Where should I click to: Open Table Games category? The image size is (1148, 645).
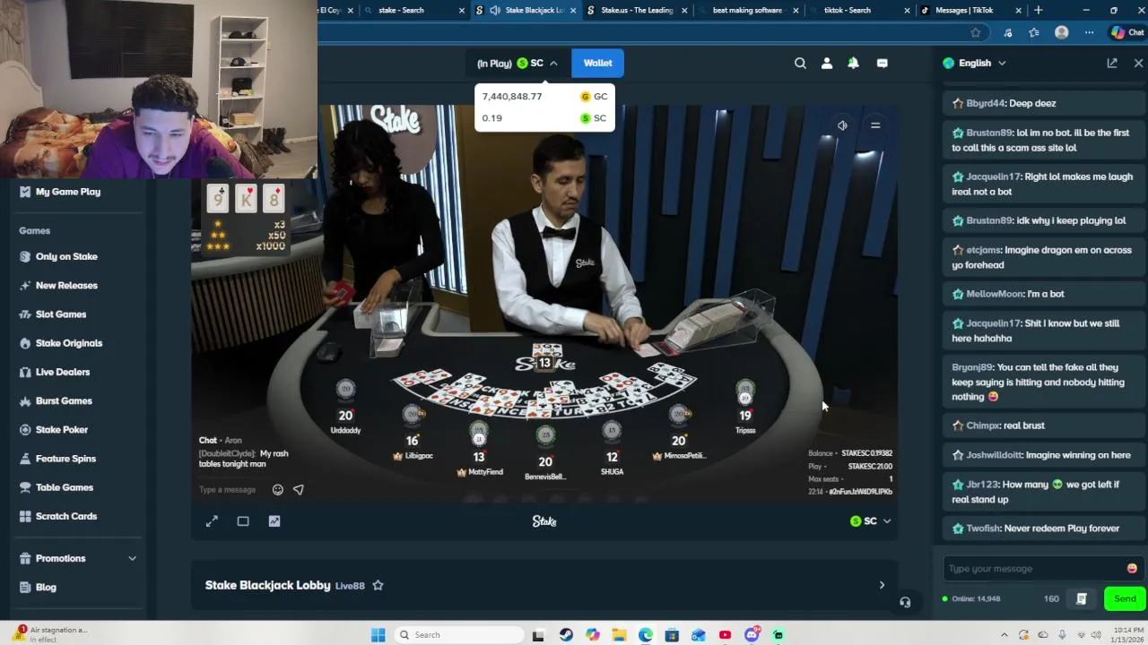65,487
